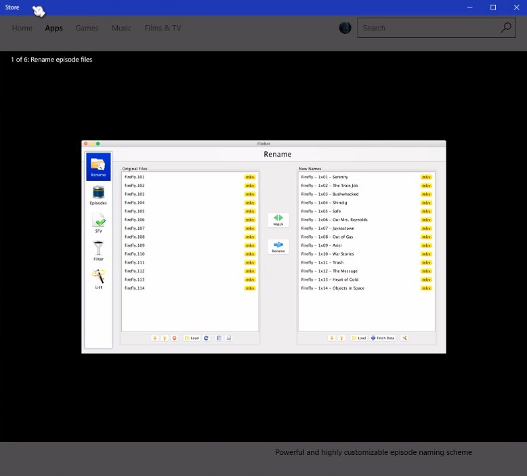Screen dimensions: 527x476
Task: Open the SFV panel in FileBot sidebar
Action: click(x=98, y=223)
